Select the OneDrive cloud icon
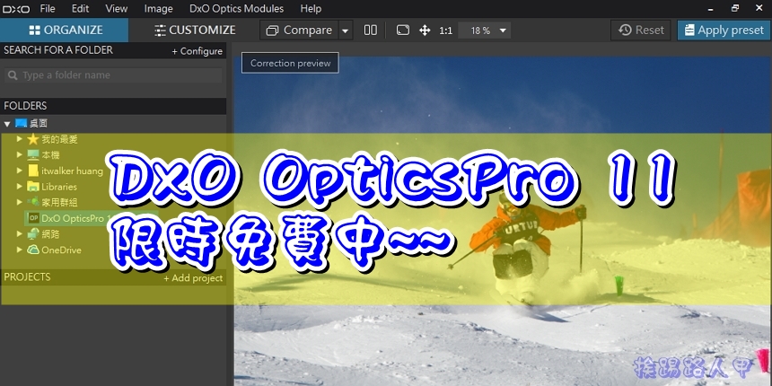The width and height of the screenshot is (772, 386). point(33,250)
